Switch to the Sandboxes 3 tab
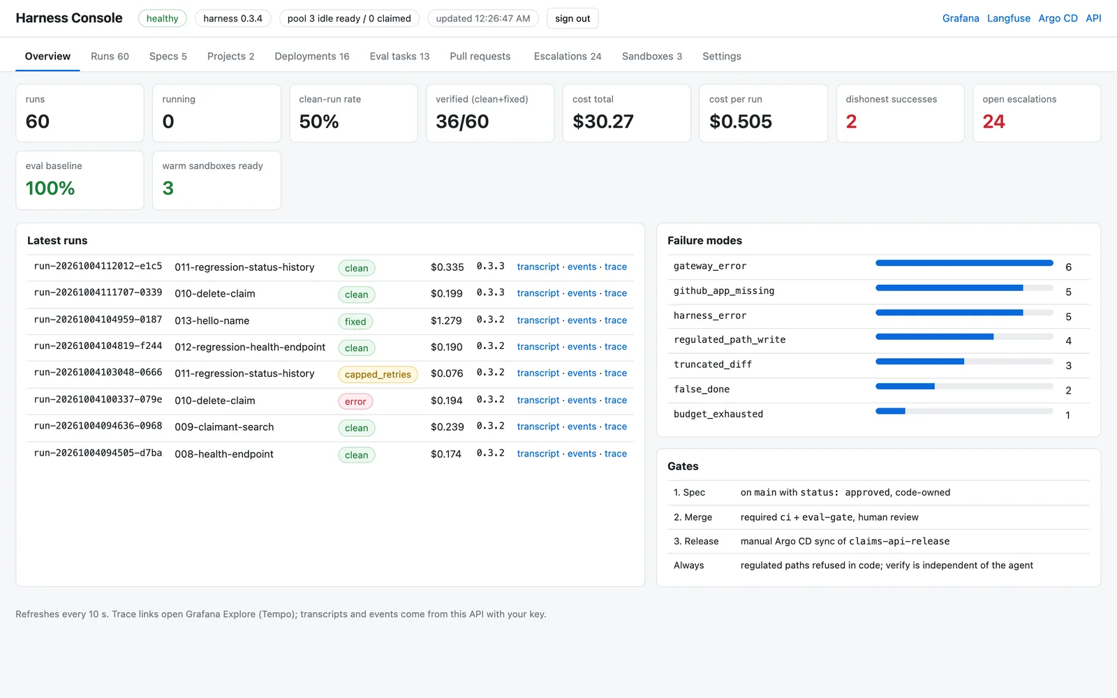This screenshot has height=698, width=1117. (x=652, y=57)
